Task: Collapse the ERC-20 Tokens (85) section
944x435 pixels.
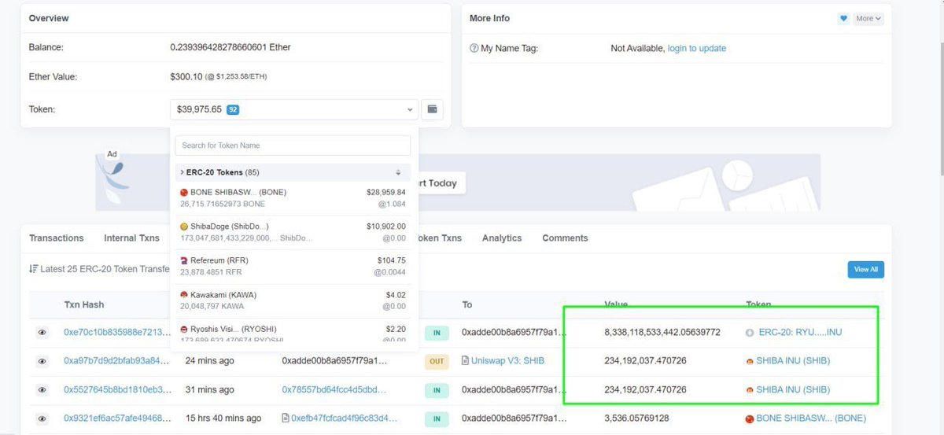Action: 293,172
